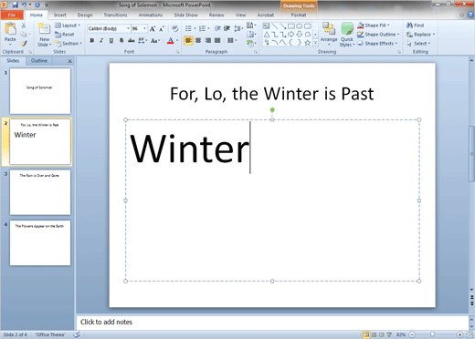Click the Shrink Font icon
475x339 pixels.
162,28
